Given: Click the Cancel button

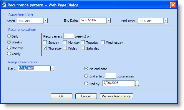Looking at the screenshot, I should tap(86, 96).
